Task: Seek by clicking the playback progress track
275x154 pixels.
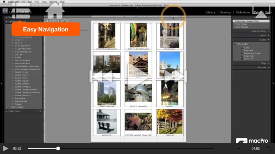Action: pos(121,149)
